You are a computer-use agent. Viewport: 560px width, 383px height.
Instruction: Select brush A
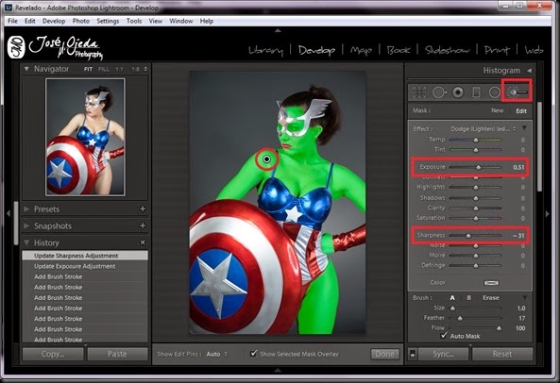pos(452,298)
